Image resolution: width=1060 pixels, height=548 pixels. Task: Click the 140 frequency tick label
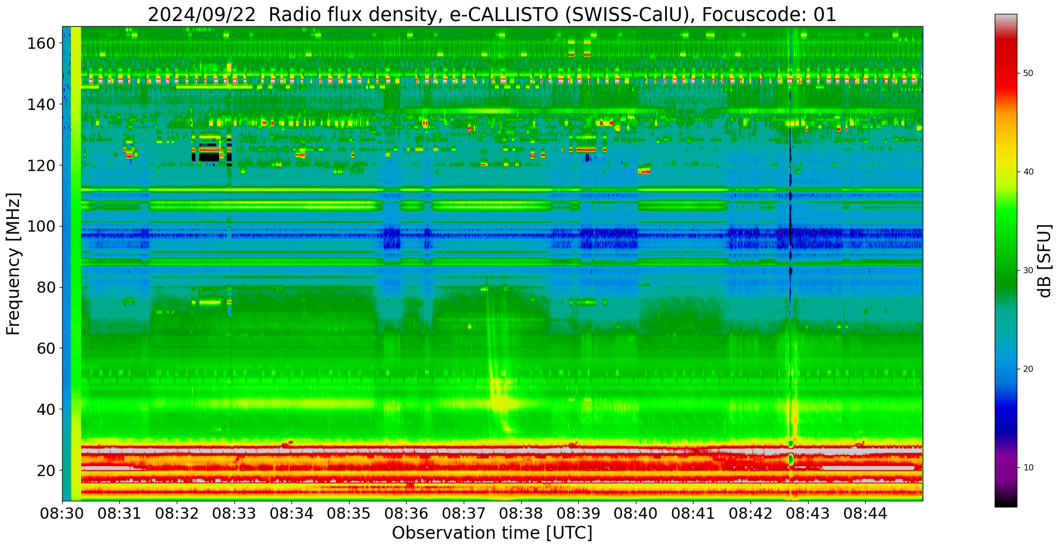coord(41,104)
